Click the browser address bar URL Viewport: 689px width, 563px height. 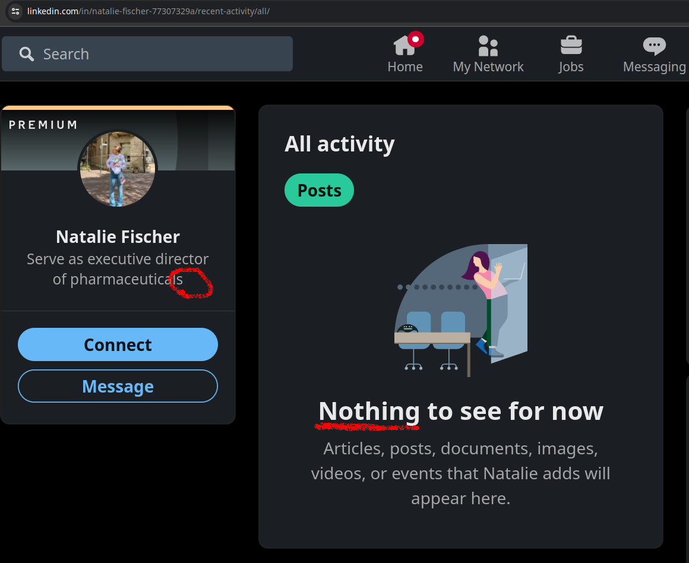148,11
